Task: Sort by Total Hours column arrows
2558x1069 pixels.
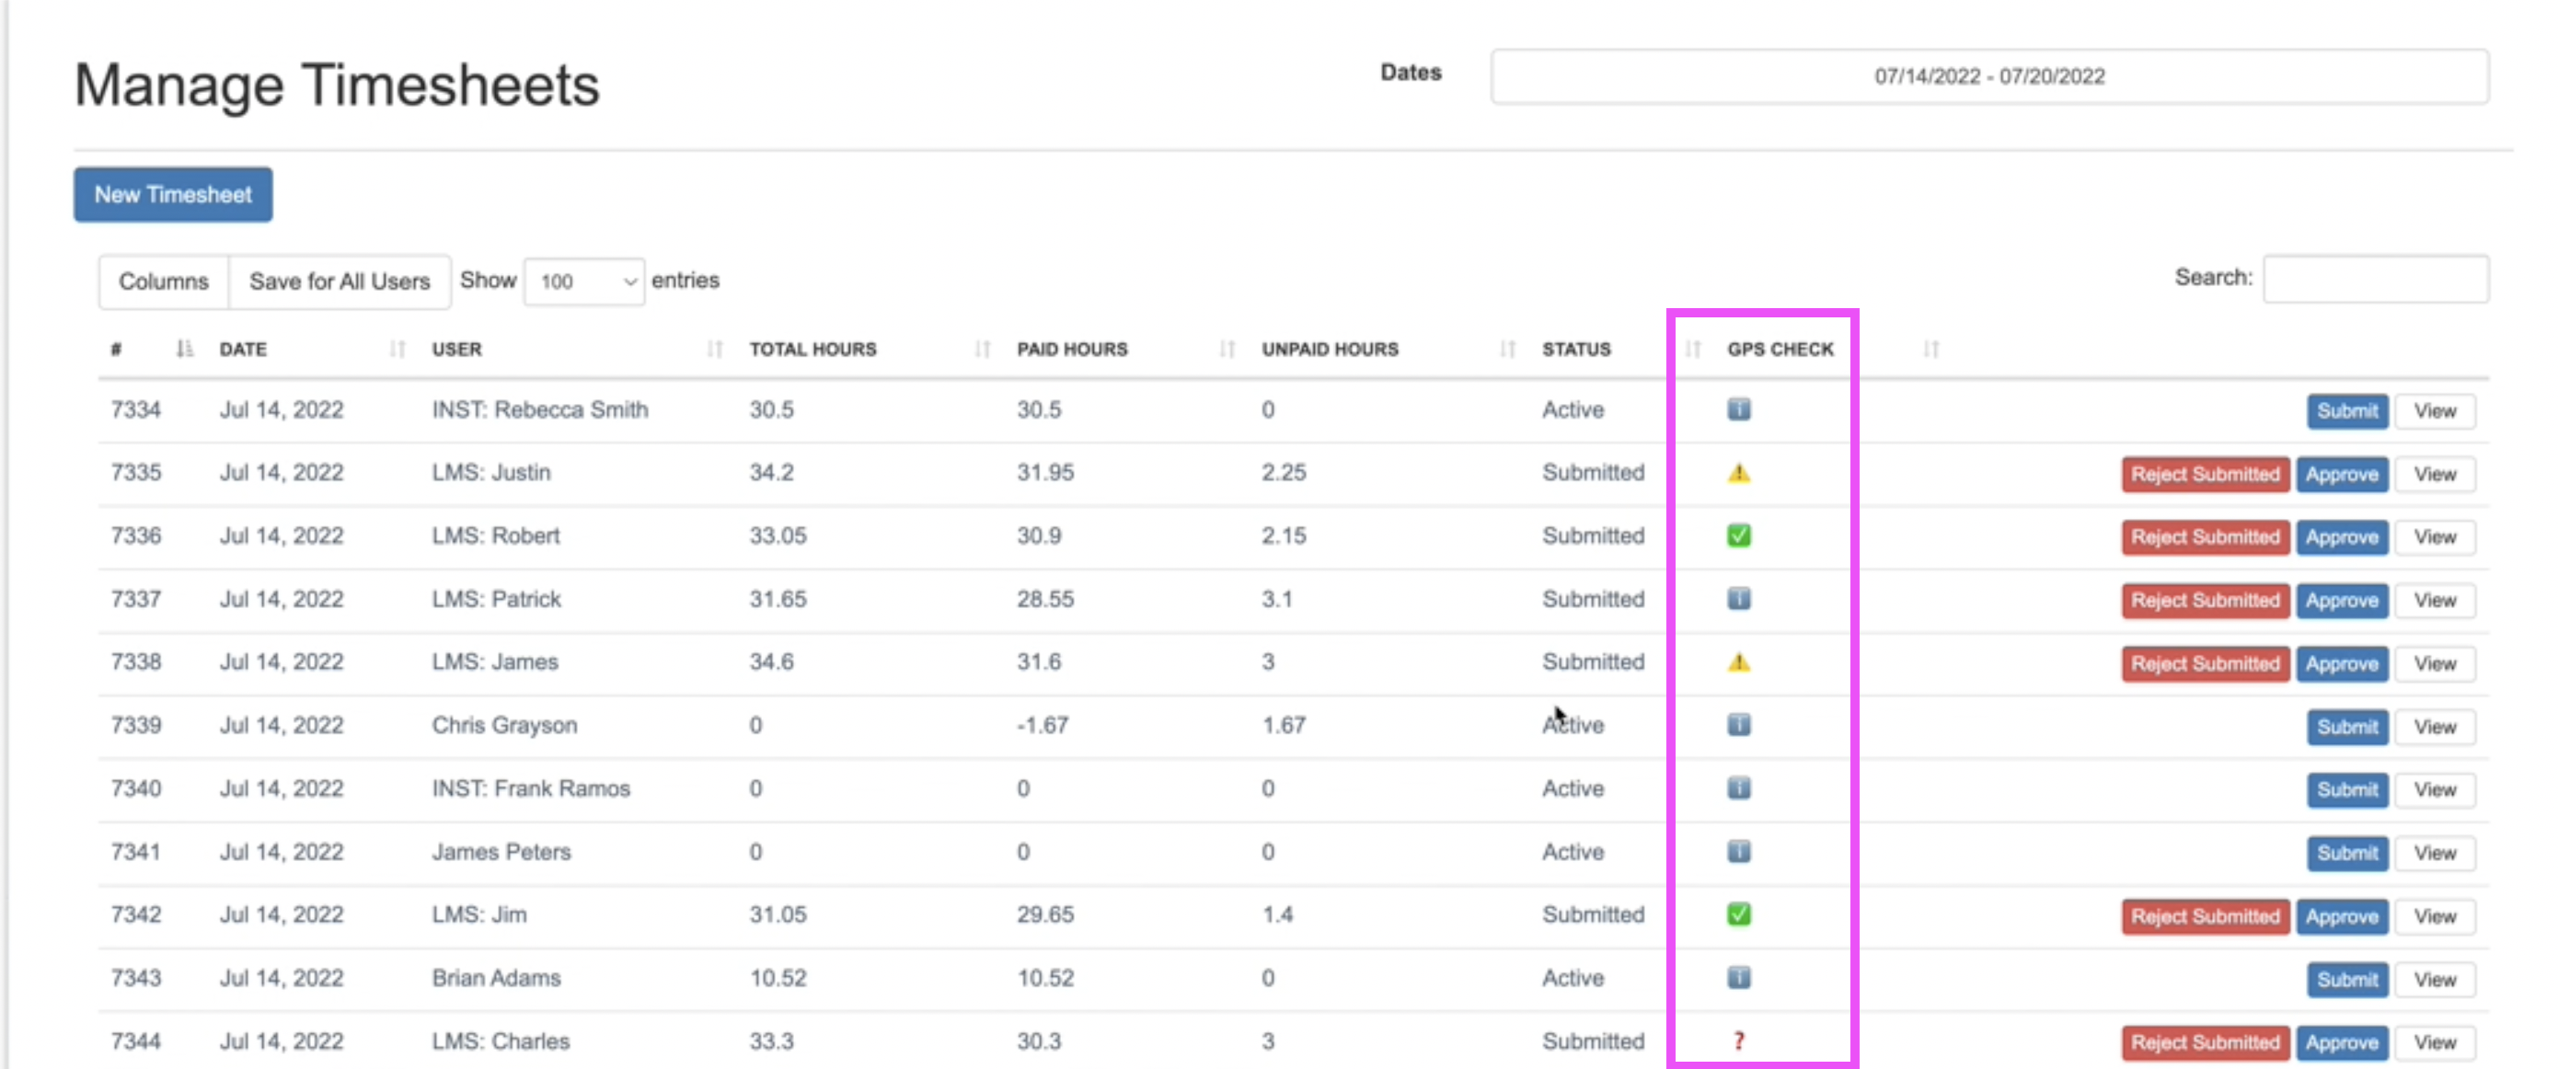Action: coord(981,349)
